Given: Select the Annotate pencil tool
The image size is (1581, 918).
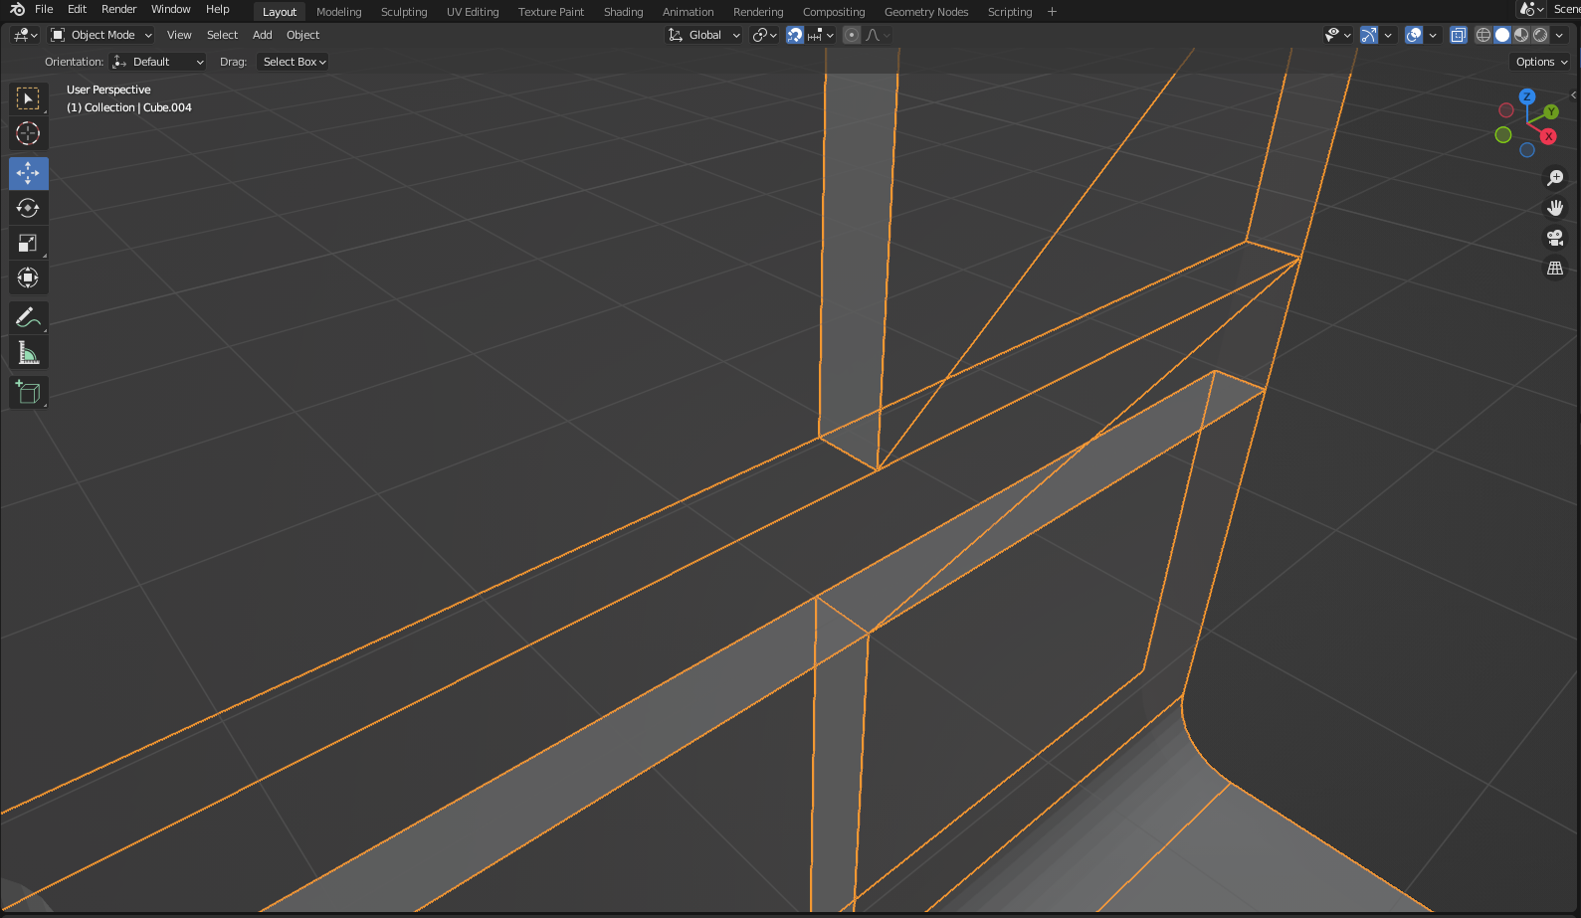Looking at the screenshot, I should tap(28, 317).
